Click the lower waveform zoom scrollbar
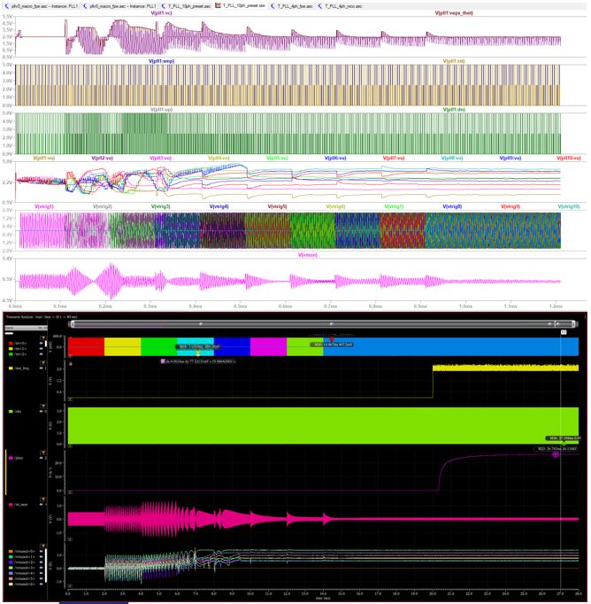The image size is (591, 604). coord(319,324)
